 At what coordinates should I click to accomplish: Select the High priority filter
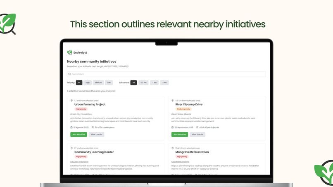tap(88, 83)
